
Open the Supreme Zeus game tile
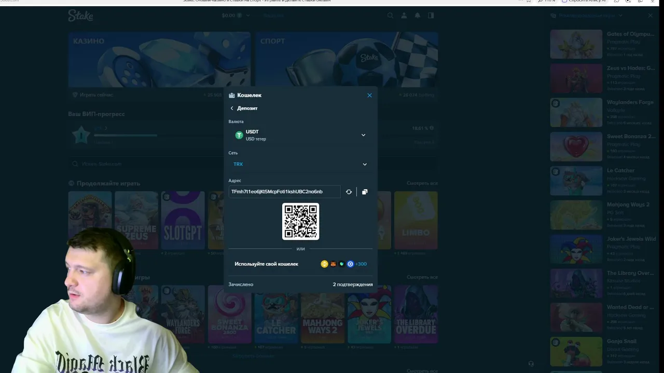[136, 220]
